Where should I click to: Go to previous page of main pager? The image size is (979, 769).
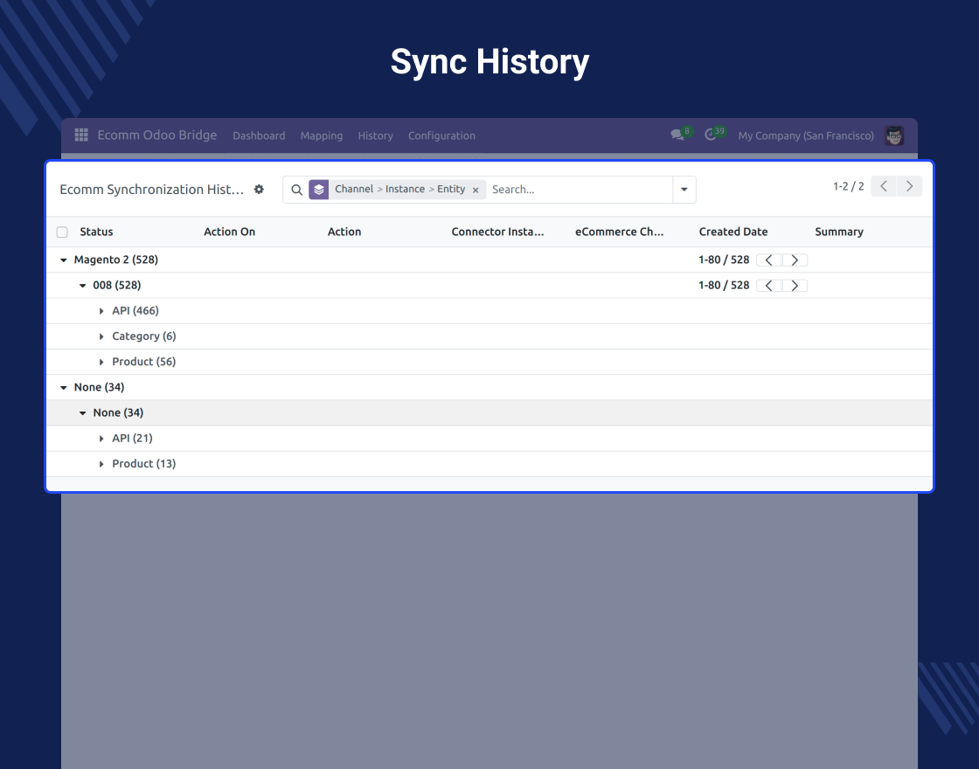[884, 186]
